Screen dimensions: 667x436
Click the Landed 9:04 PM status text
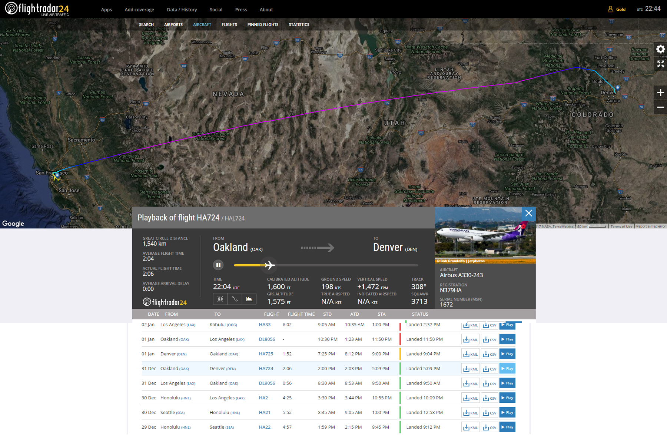423,354
